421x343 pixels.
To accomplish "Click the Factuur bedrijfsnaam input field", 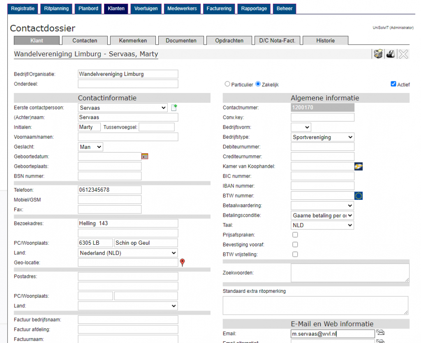I will tap(128, 320).
